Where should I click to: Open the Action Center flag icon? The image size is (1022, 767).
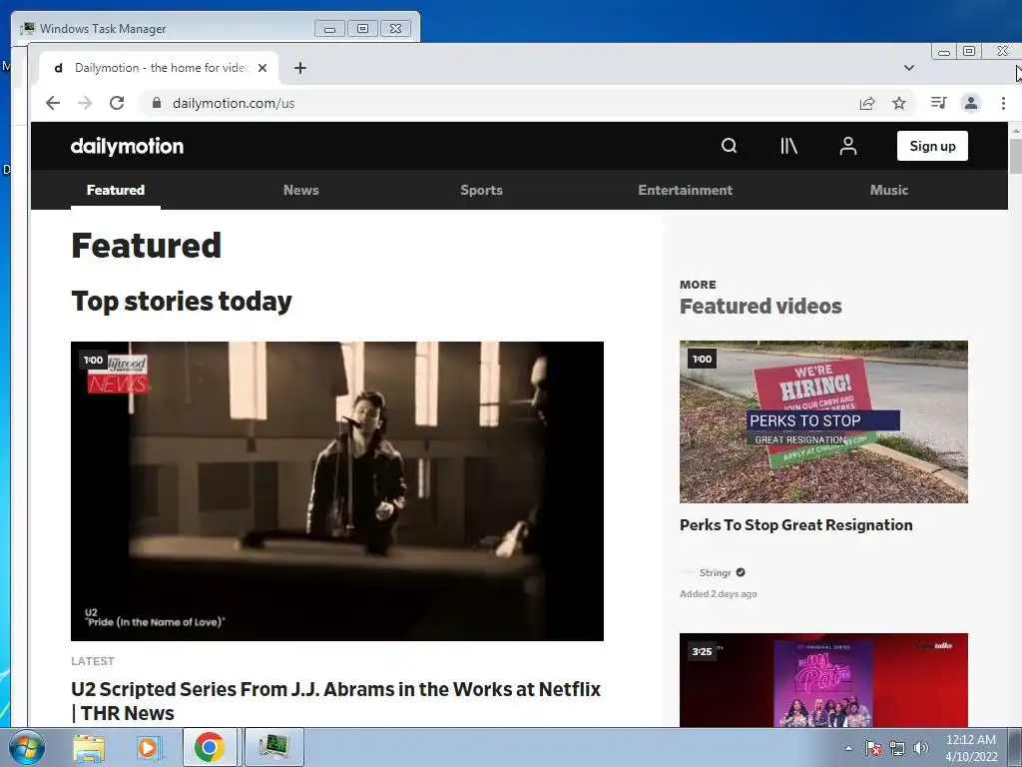[x=873, y=748]
